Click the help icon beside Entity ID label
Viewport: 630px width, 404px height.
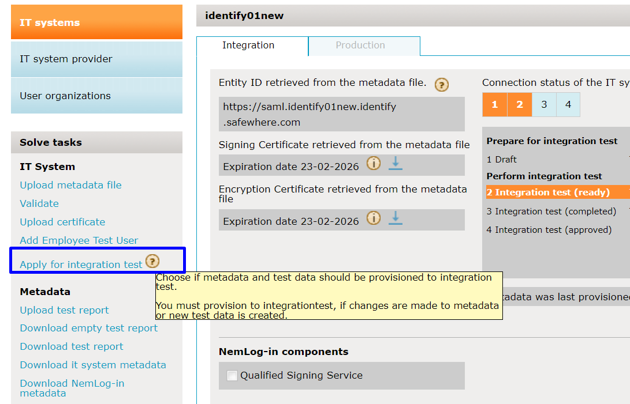tap(442, 85)
